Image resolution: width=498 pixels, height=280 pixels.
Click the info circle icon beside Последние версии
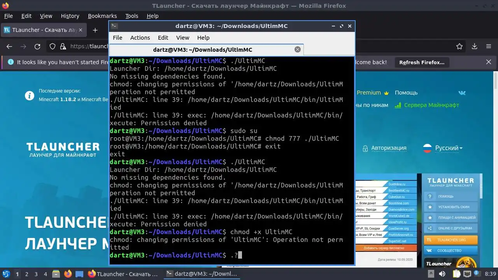pos(30,95)
